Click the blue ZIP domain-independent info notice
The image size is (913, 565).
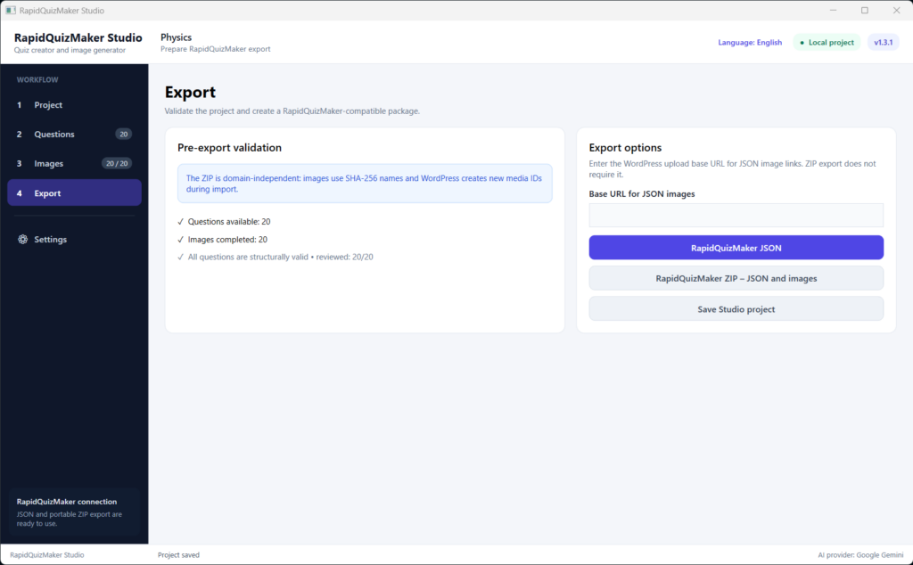coord(365,184)
